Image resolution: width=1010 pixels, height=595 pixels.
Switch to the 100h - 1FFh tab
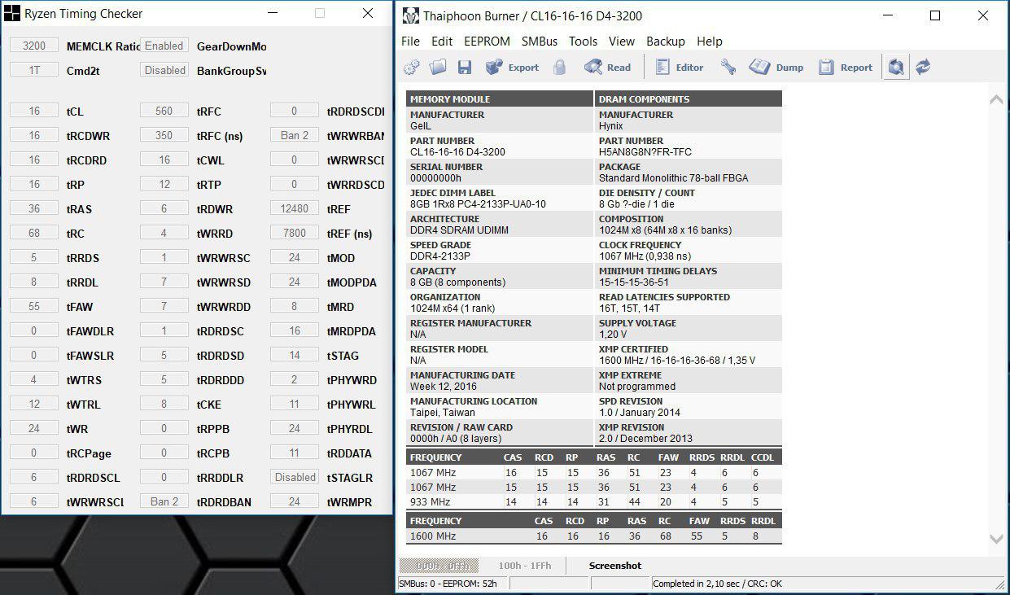pyautogui.click(x=525, y=566)
